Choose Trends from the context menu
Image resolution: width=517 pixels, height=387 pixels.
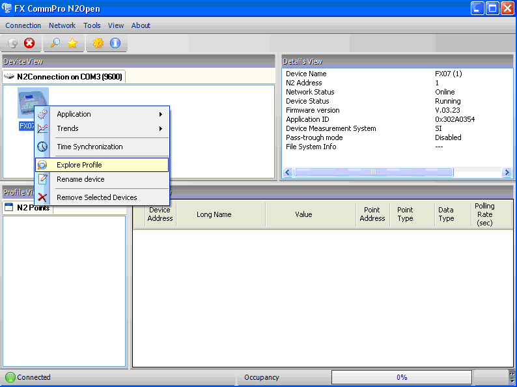[102, 128]
